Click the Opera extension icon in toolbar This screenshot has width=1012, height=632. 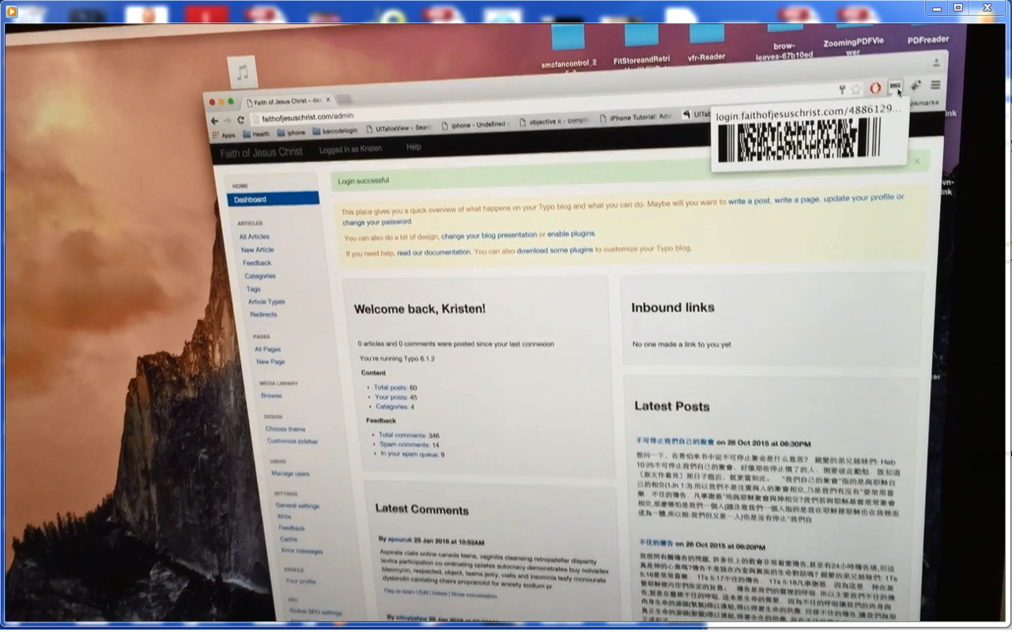[x=875, y=88]
